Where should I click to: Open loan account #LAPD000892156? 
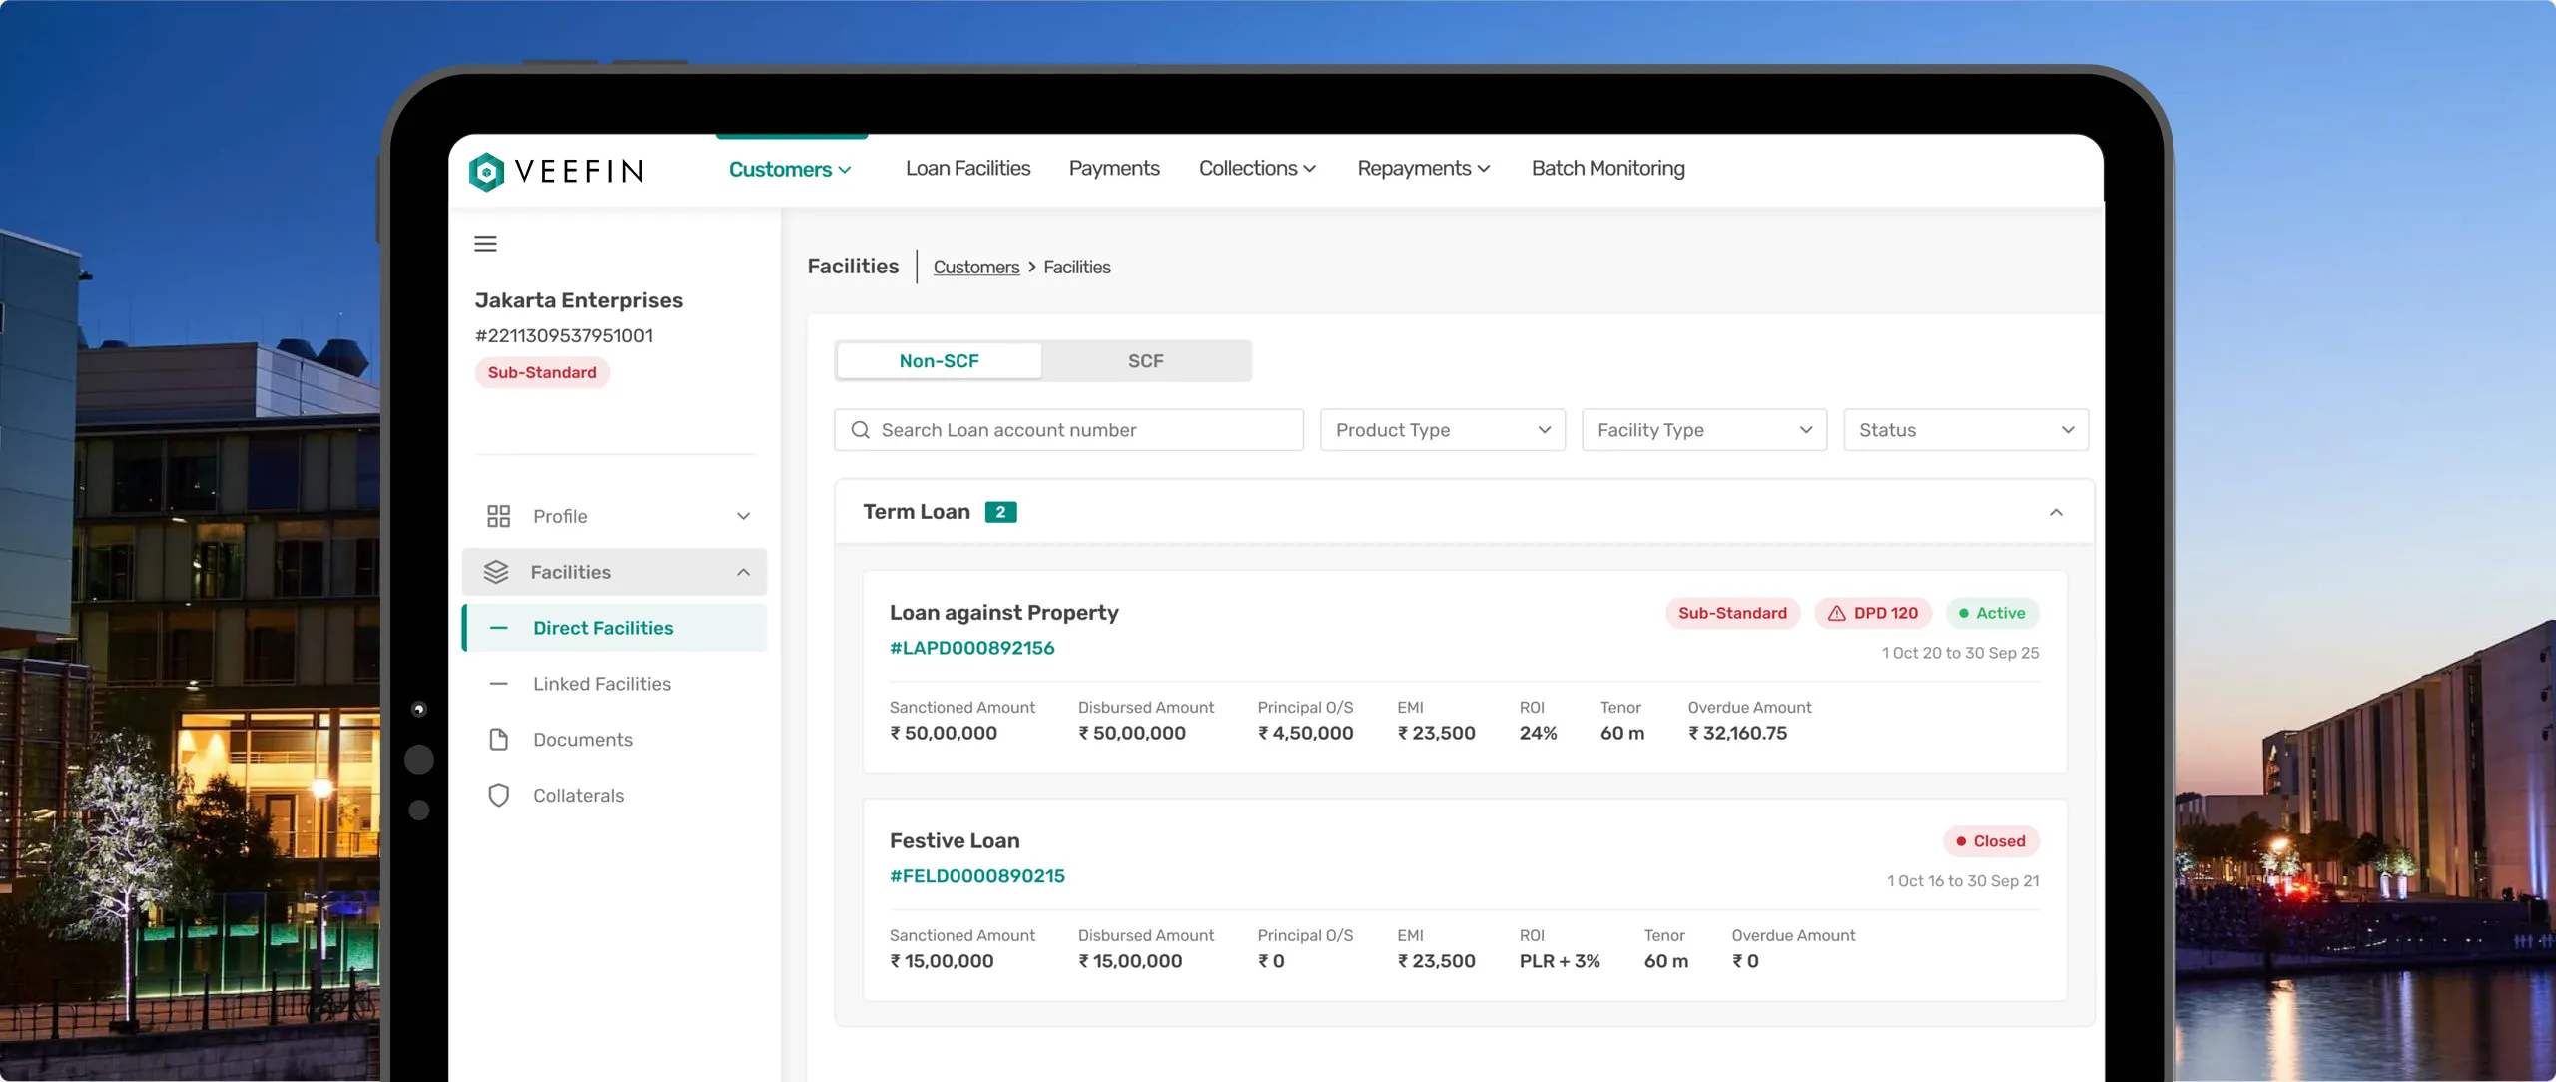pos(971,648)
